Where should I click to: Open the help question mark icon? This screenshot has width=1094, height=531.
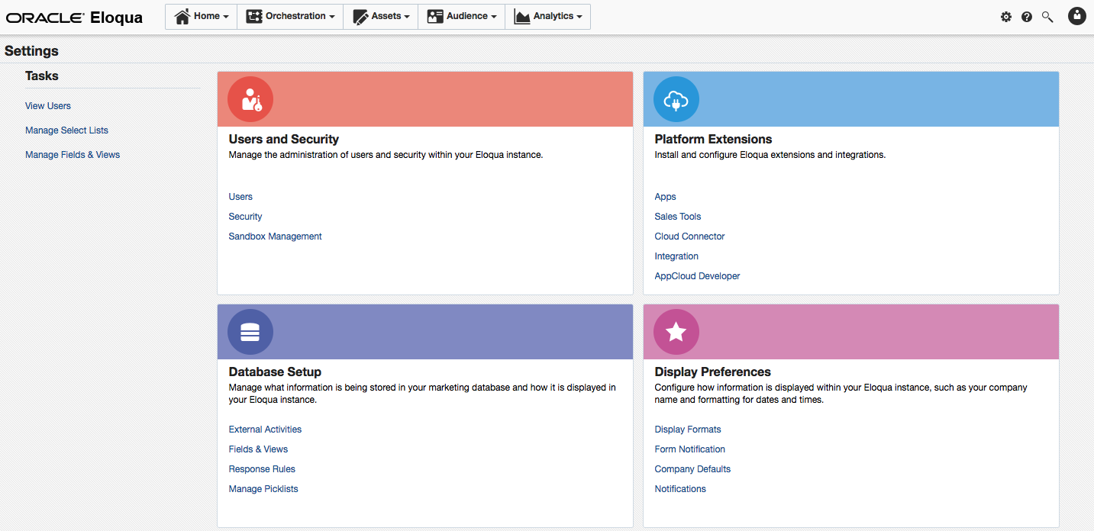[x=1027, y=16]
